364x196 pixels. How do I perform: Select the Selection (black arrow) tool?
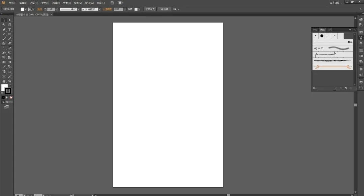point(4,20)
